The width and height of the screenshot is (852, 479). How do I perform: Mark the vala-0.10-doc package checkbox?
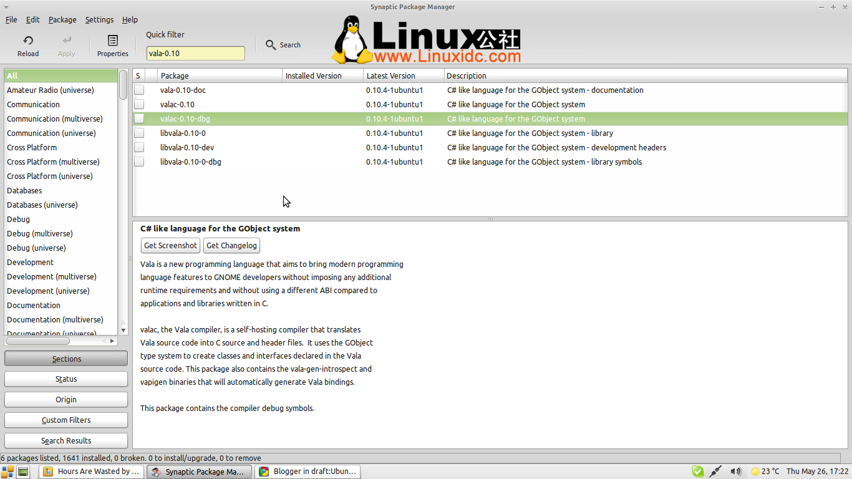139,90
